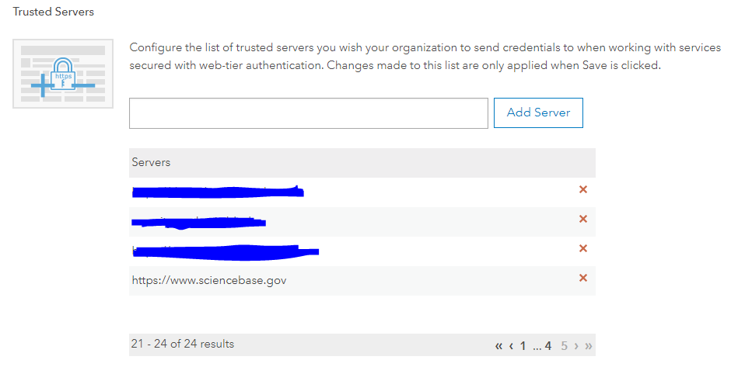Jump to last page of results
The image size is (731, 374).
point(589,346)
